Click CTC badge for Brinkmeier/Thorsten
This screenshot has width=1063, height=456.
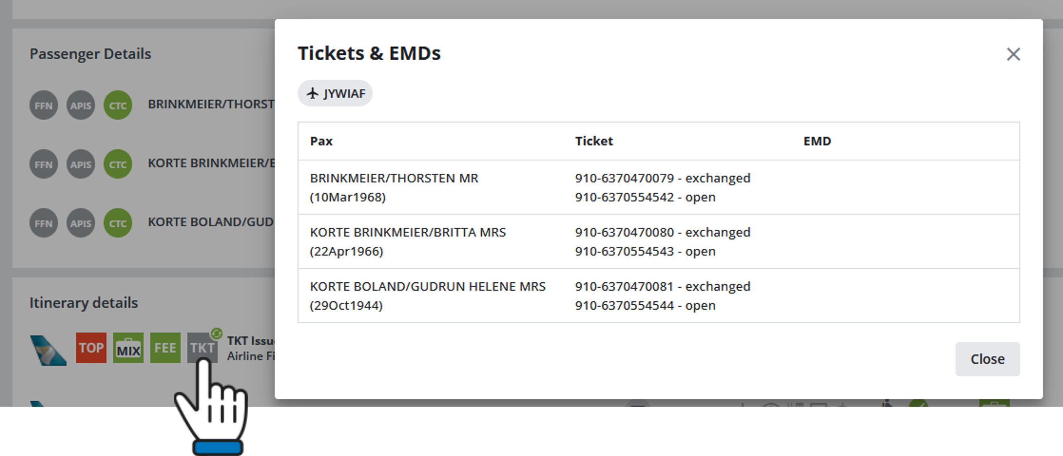(x=118, y=105)
